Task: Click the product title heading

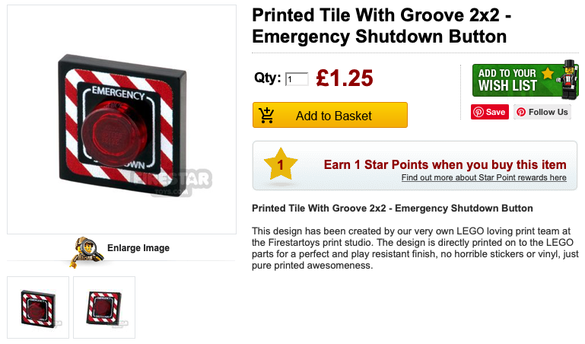Action: tap(382, 26)
